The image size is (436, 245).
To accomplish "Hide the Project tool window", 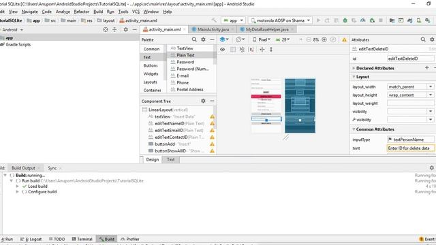I will tap(135, 29).
